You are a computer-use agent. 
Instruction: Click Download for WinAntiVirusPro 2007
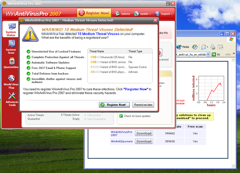click(144, 133)
